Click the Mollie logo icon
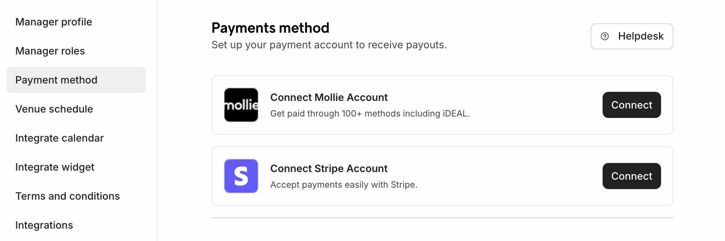The height and width of the screenshot is (241, 725). 241,105
